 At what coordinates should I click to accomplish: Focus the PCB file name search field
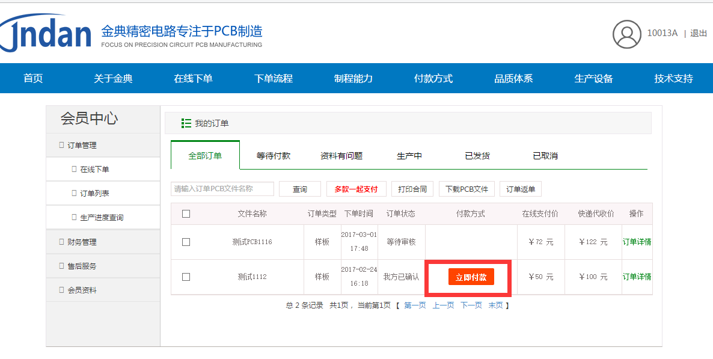222,189
